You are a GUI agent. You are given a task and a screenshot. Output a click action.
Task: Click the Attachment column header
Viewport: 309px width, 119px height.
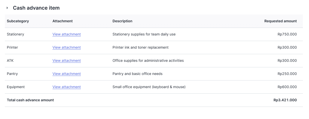point(62,21)
